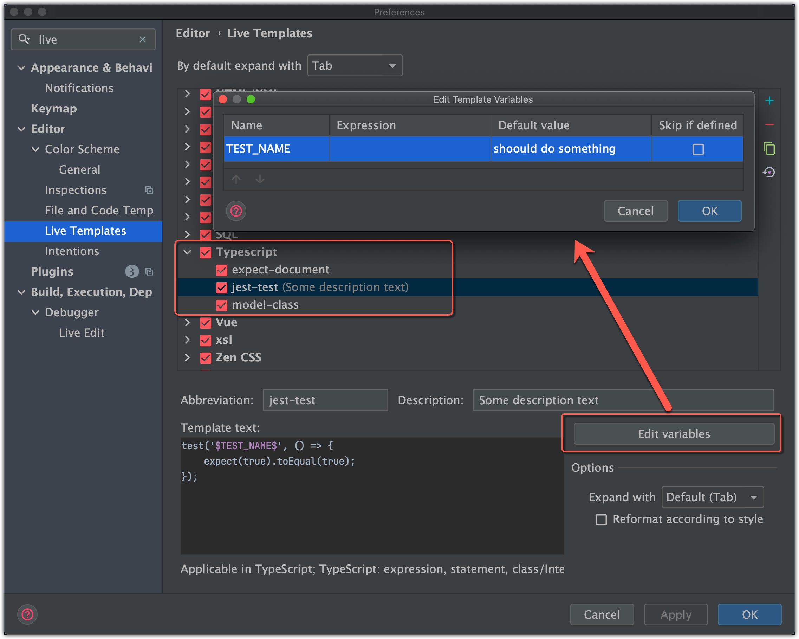Click the restore deleted defaults icon

tap(769, 172)
